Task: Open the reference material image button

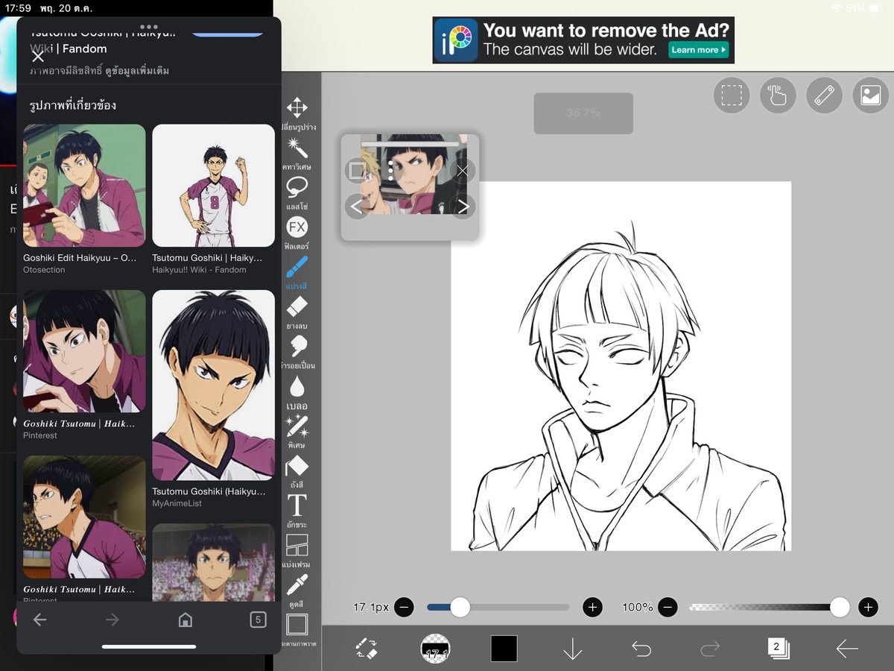Action: pos(871,95)
